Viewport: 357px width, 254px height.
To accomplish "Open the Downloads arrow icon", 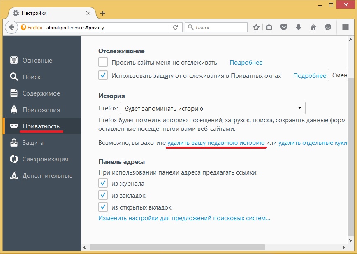I will tap(299, 27).
